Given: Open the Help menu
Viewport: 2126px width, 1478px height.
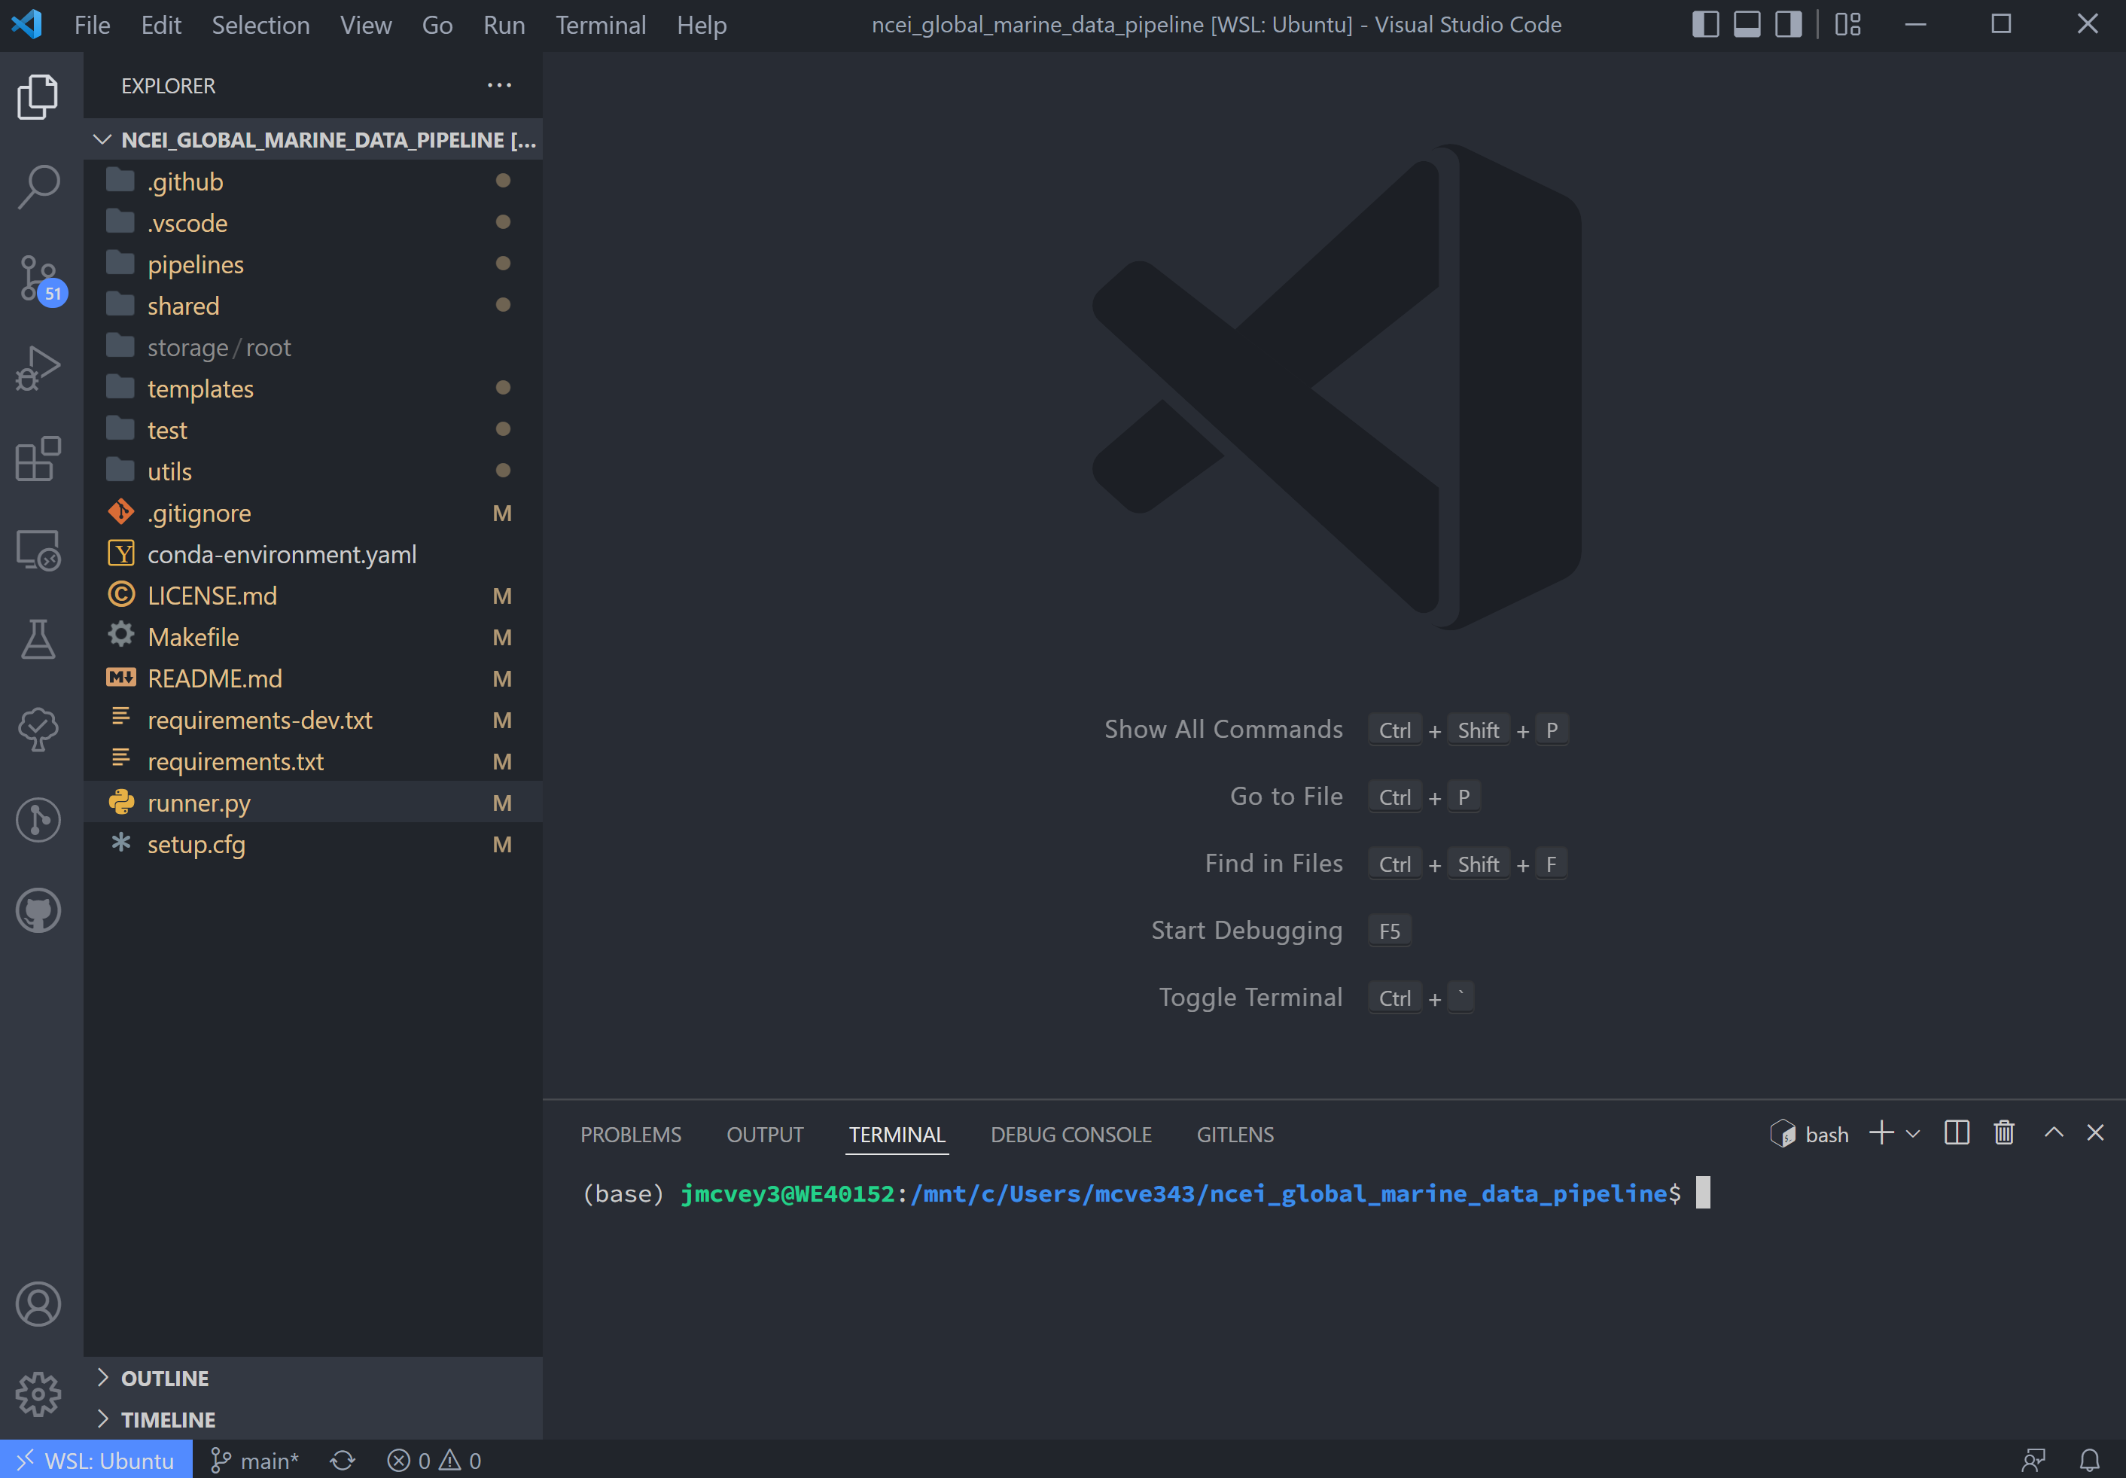Looking at the screenshot, I should click(x=701, y=25).
